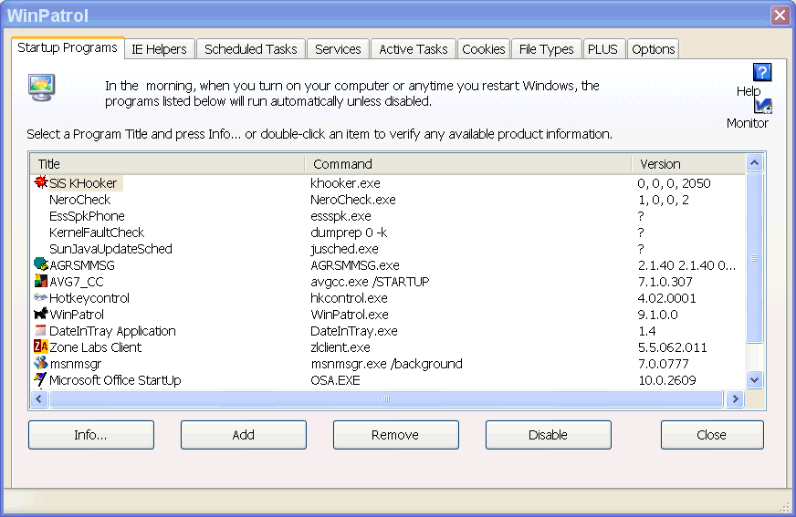Click the monitor picture beside the description
Image resolution: width=796 pixels, height=517 pixels.
(x=42, y=88)
